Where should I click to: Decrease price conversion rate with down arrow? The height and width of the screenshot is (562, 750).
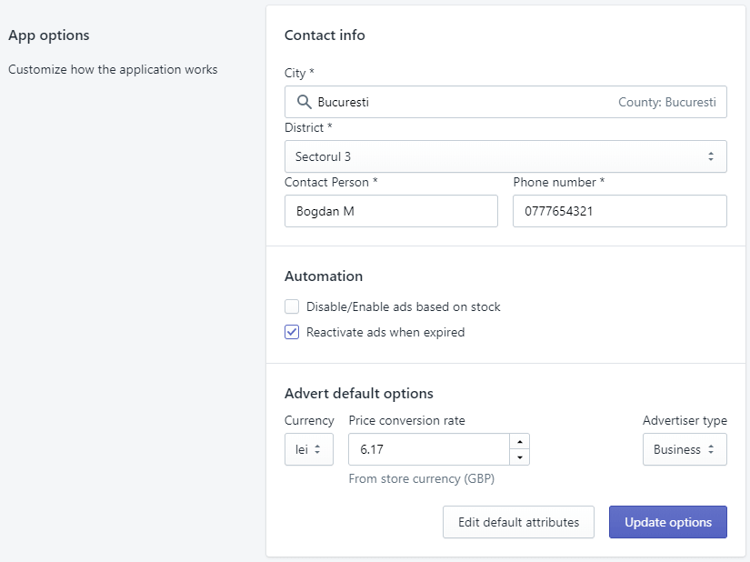click(519, 457)
